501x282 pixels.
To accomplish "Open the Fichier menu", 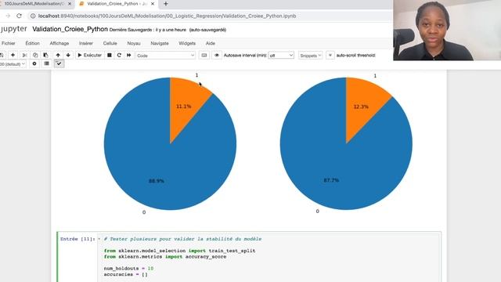I will [x=9, y=43].
